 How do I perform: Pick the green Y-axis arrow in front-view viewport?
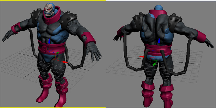click(x=58, y=53)
